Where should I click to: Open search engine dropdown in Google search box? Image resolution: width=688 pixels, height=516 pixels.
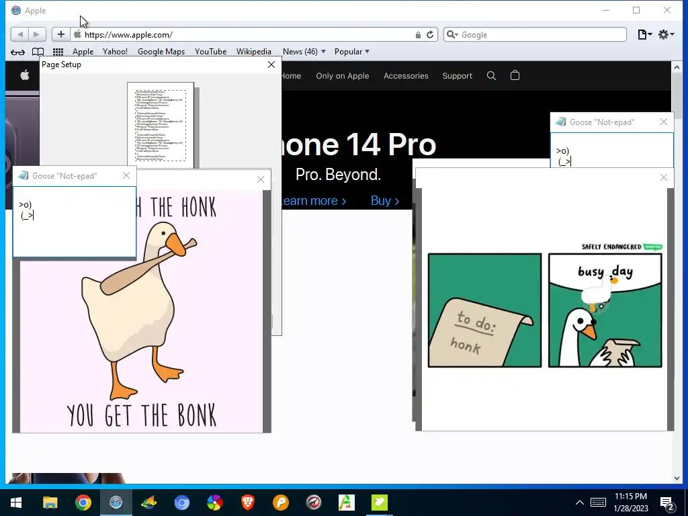(452, 35)
